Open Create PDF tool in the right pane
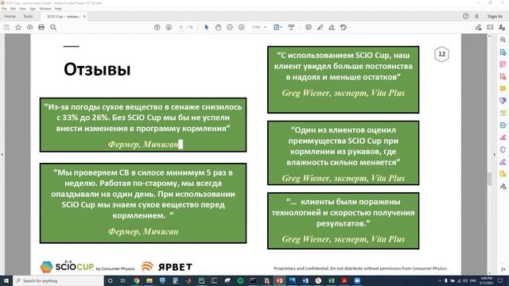 [503, 76]
